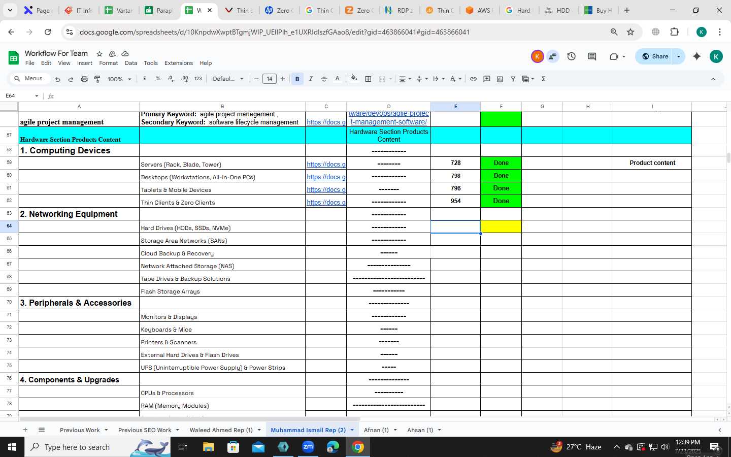Open the Default font dropdown
The image size is (731, 457).
tap(228, 79)
